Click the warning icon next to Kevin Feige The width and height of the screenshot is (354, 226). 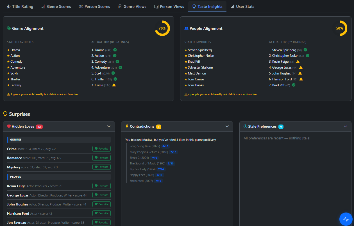[x=298, y=62]
